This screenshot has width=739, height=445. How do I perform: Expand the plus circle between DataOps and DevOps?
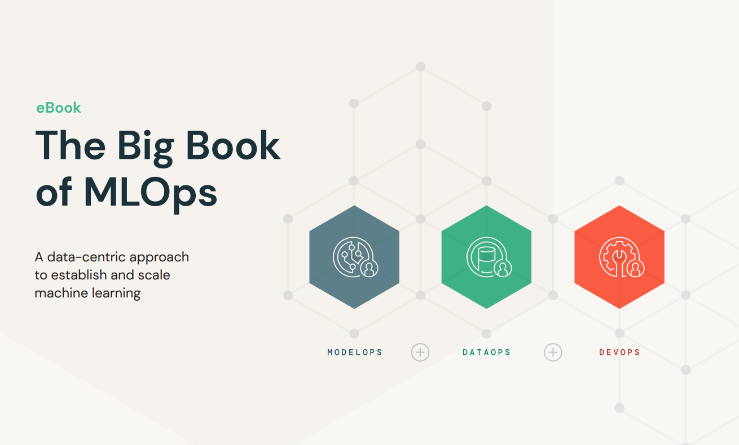[553, 352]
